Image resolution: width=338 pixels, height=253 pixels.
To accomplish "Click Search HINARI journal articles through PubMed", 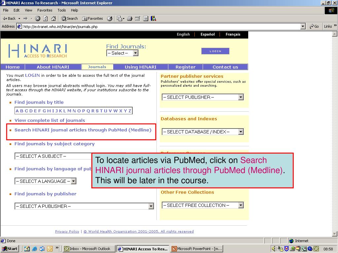I will coord(83,130).
